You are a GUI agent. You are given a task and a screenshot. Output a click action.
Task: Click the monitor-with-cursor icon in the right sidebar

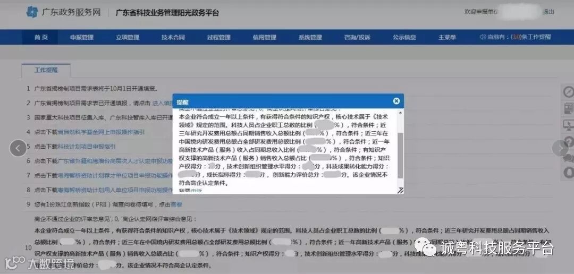pyautogui.click(x=569, y=125)
